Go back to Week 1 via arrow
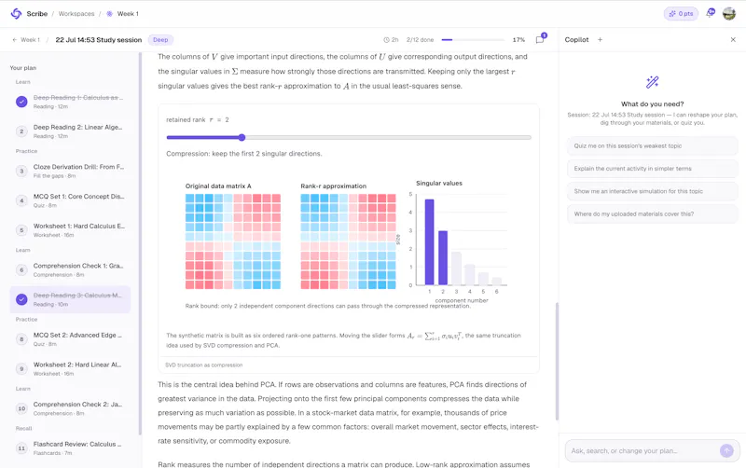 click(x=26, y=40)
